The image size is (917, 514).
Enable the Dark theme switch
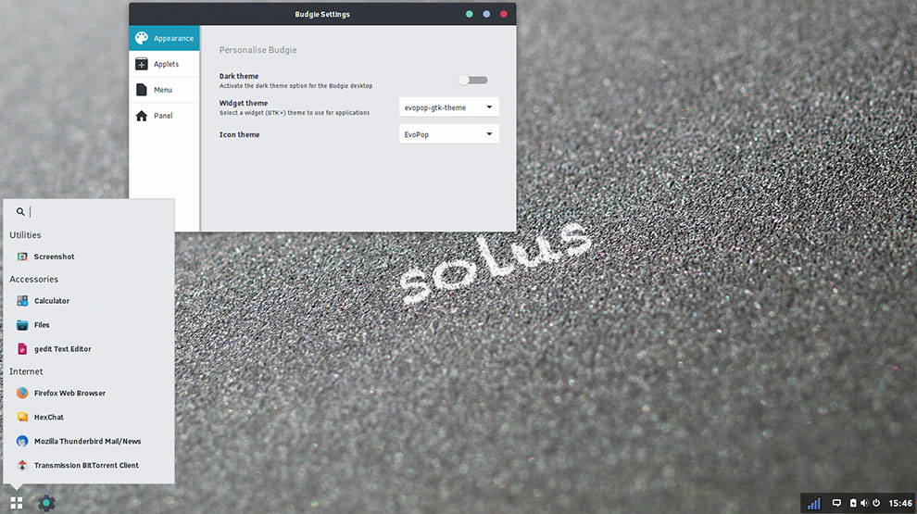tap(473, 81)
